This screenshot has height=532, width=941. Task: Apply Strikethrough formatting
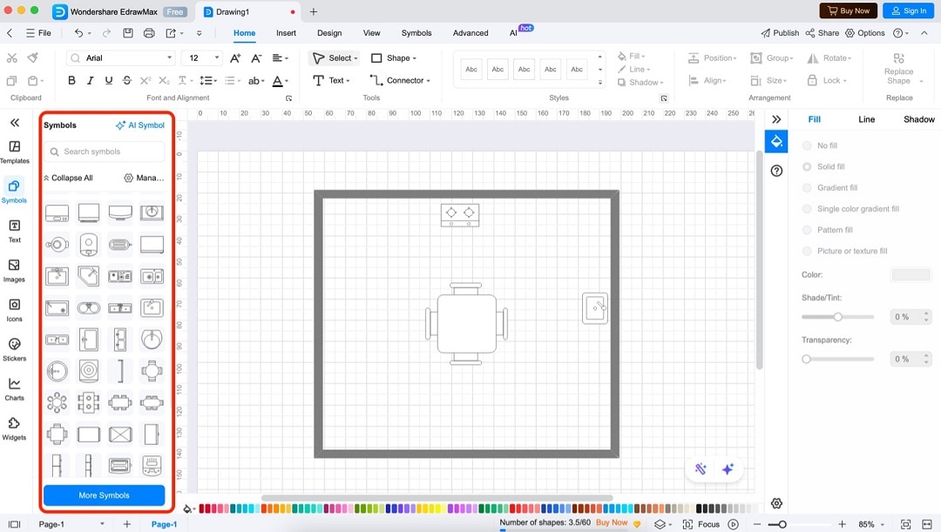[126, 80]
